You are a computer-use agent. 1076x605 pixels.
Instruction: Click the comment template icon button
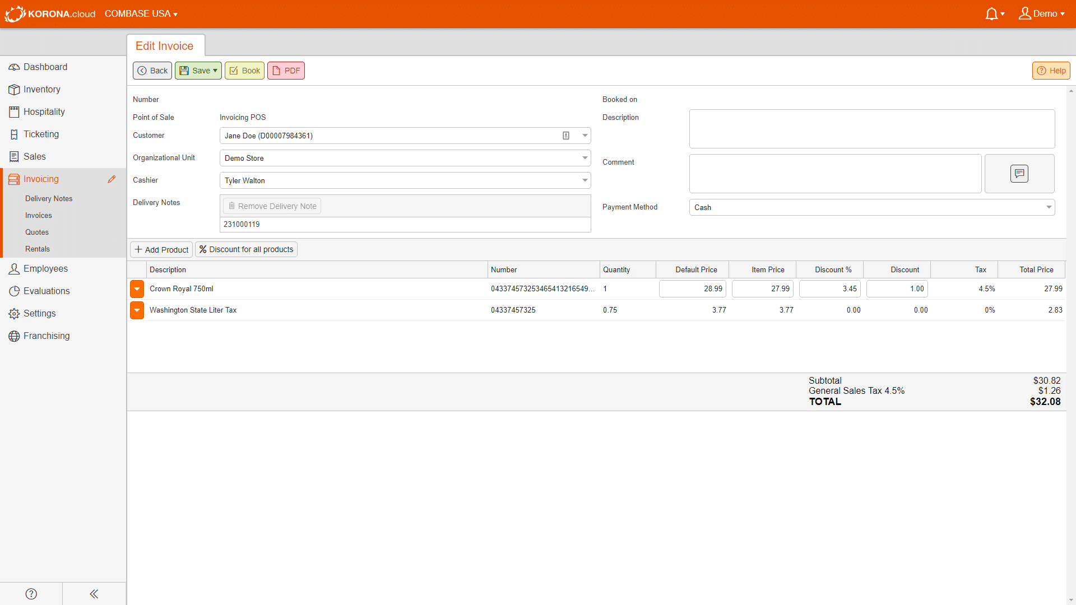1019,174
